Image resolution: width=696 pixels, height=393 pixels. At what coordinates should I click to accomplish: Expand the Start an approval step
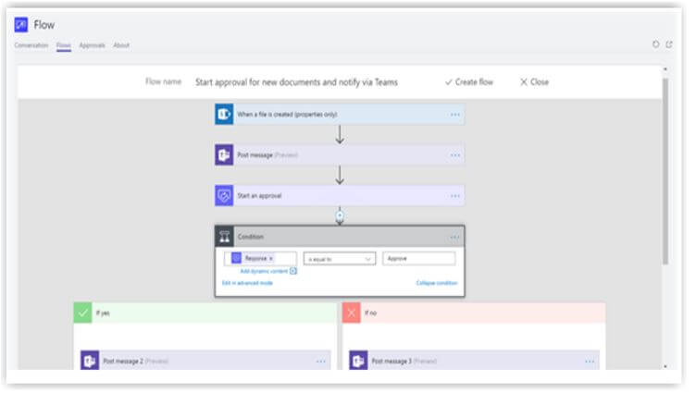(340, 196)
